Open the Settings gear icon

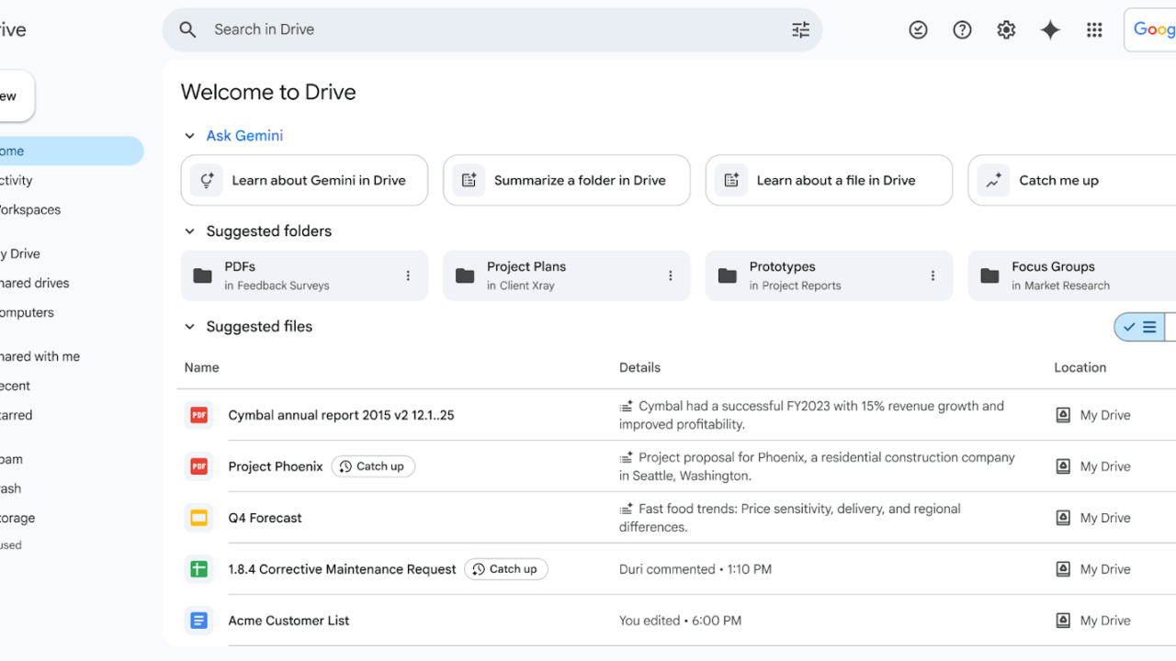[1006, 29]
